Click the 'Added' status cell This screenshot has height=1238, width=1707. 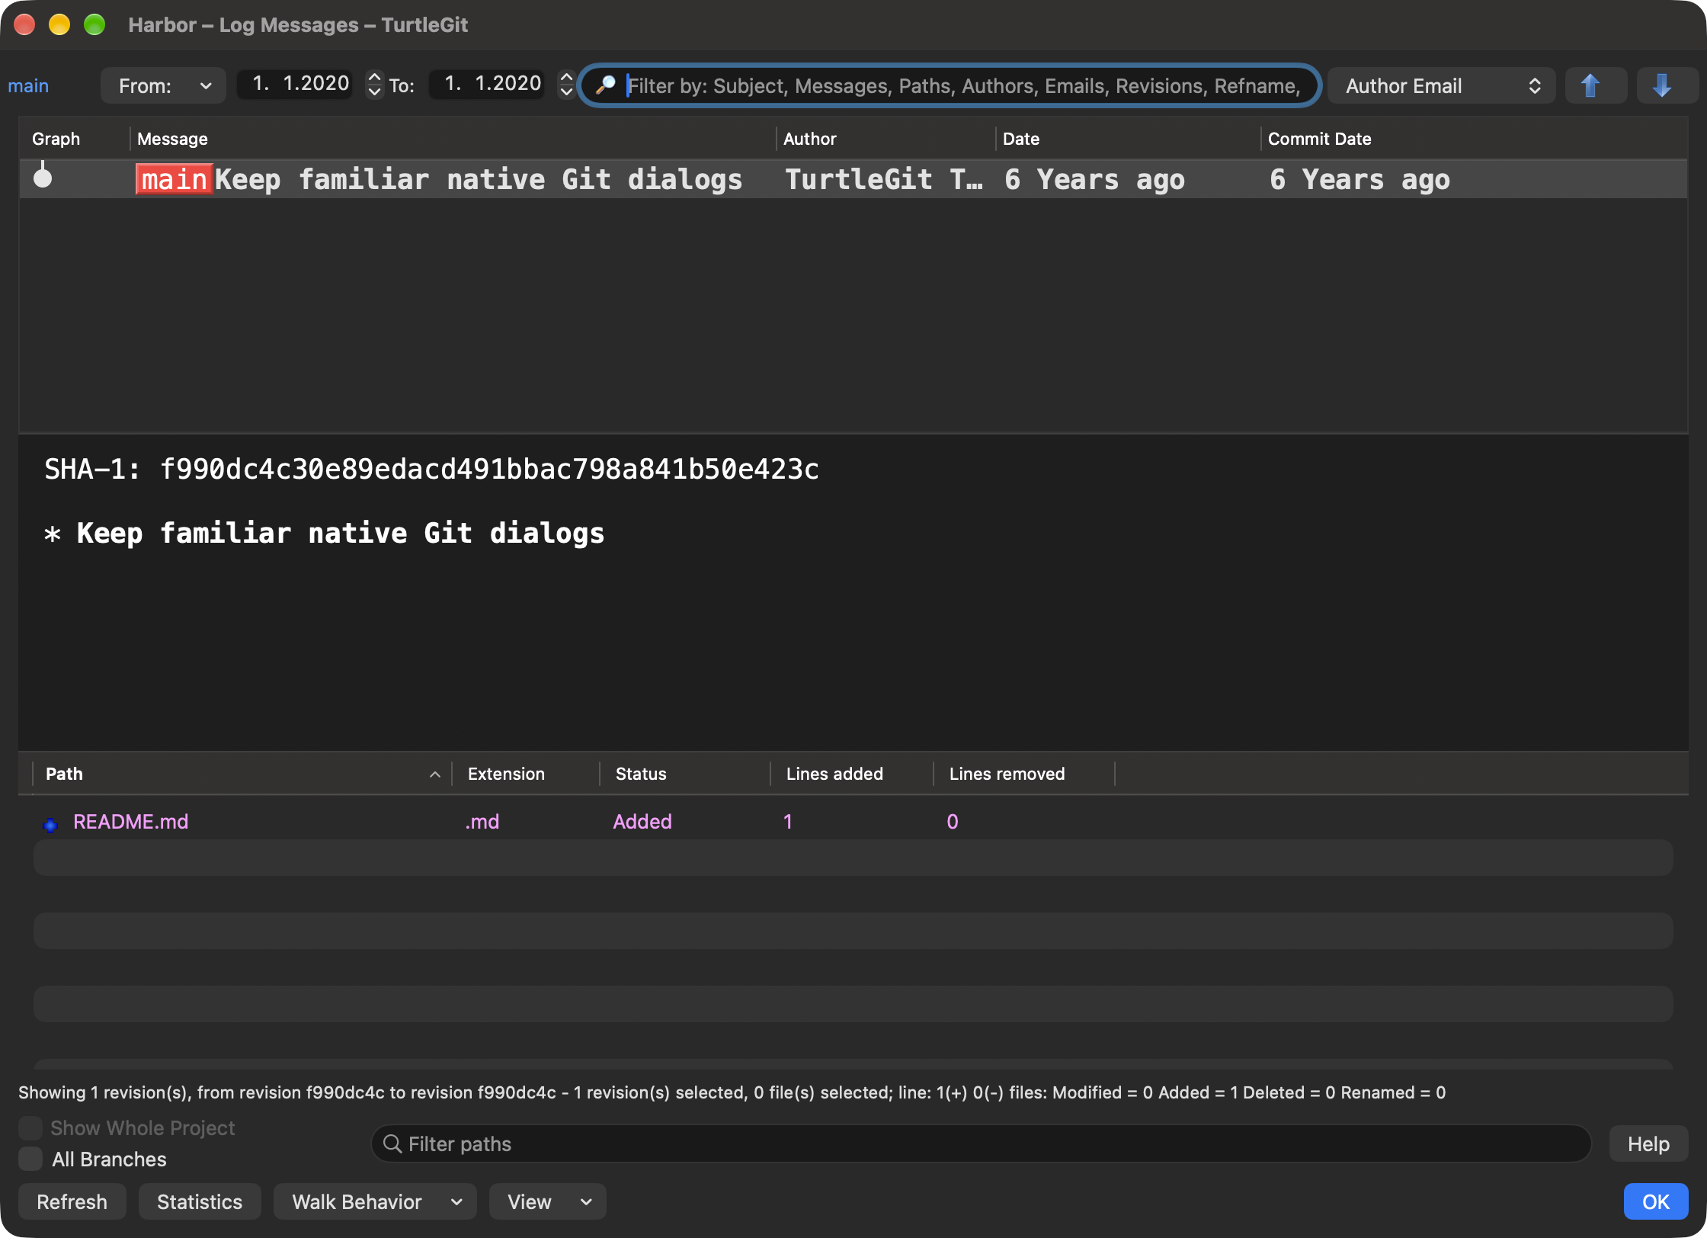tap(642, 821)
